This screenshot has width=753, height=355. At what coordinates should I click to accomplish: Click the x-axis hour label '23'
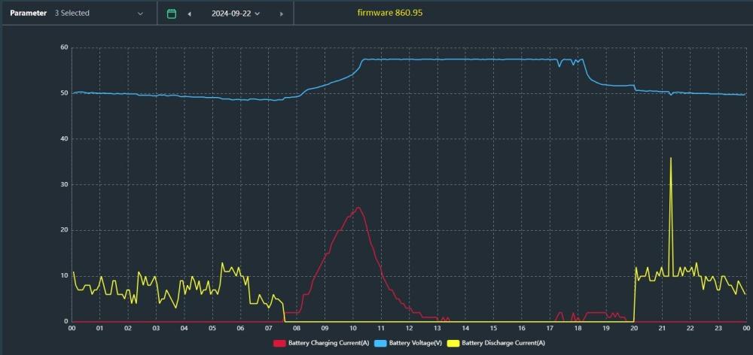point(718,329)
